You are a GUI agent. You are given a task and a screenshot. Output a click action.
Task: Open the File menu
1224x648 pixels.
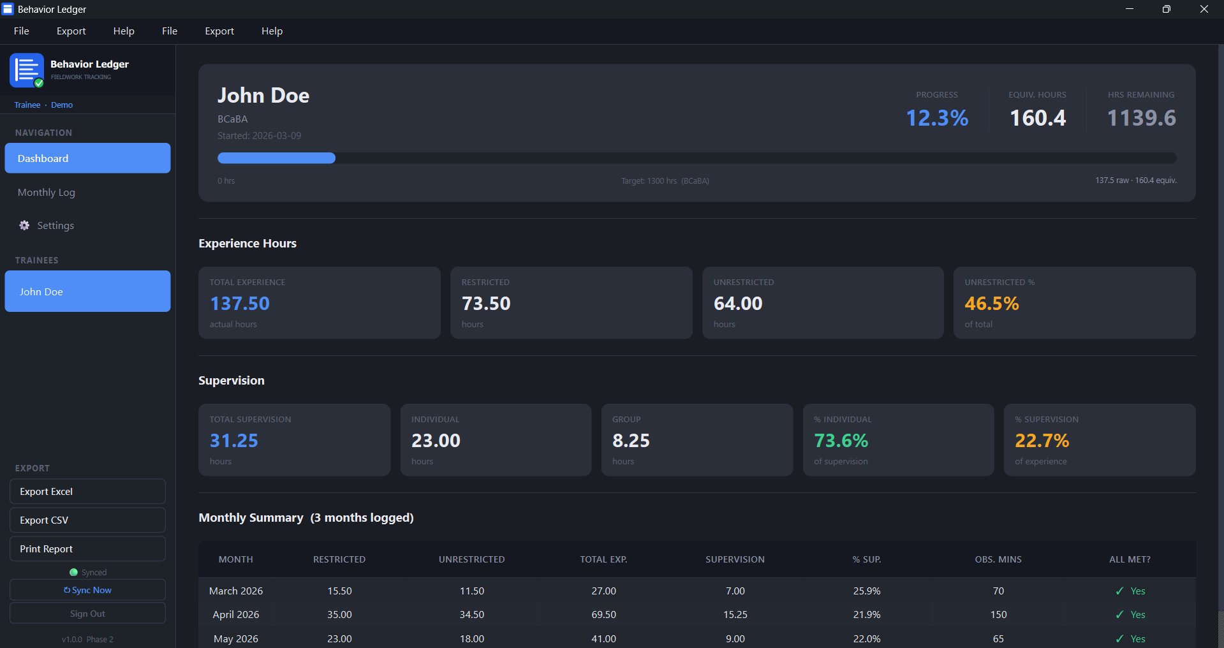[20, 31]
